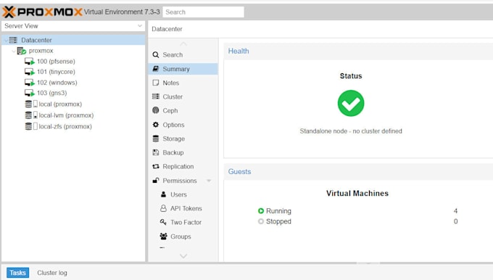The image size is (493, 280).
Task: Open the Replication menu item
Action: 183,166
